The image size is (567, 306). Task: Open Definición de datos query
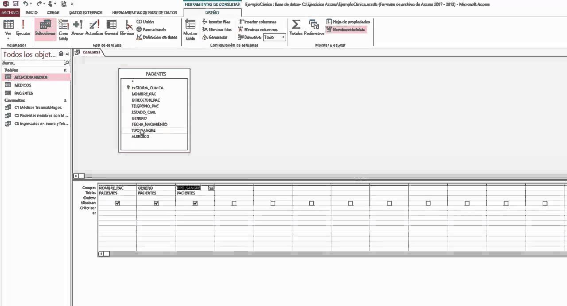tap(157, 37)
